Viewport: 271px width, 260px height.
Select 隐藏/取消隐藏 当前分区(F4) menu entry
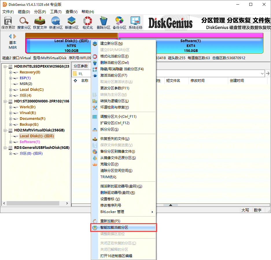pos(124,69)
